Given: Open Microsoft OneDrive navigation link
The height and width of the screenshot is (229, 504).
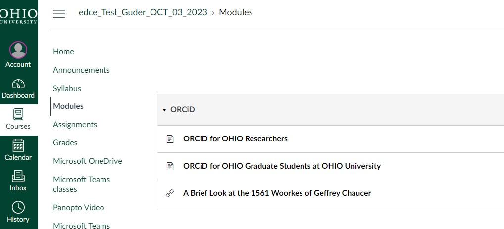Looking at the screenshot, I should [x=87, y=161].
